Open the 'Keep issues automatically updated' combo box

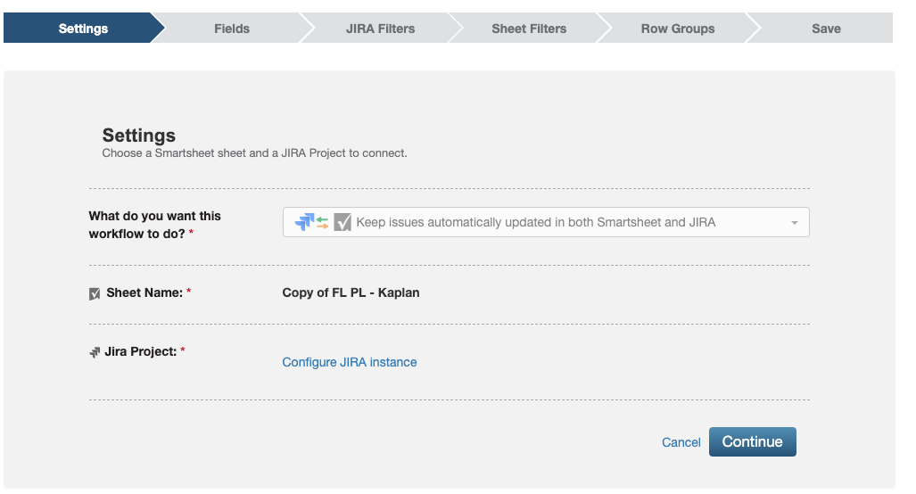(x=546, y=222)
